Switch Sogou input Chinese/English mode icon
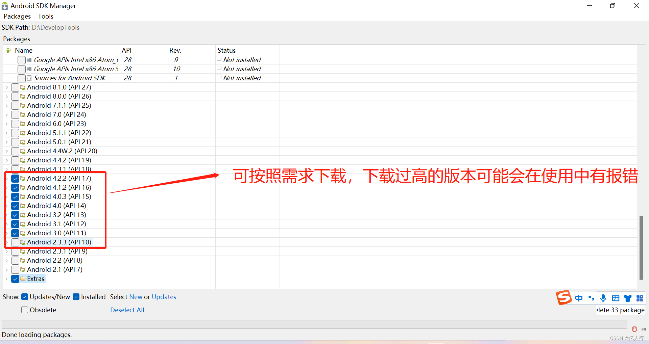The image size is (649, 344). coord(579,298)
